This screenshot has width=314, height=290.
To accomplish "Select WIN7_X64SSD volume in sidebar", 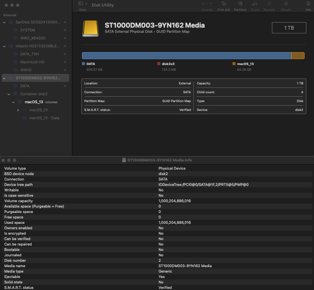I will [x=36, y=38].
